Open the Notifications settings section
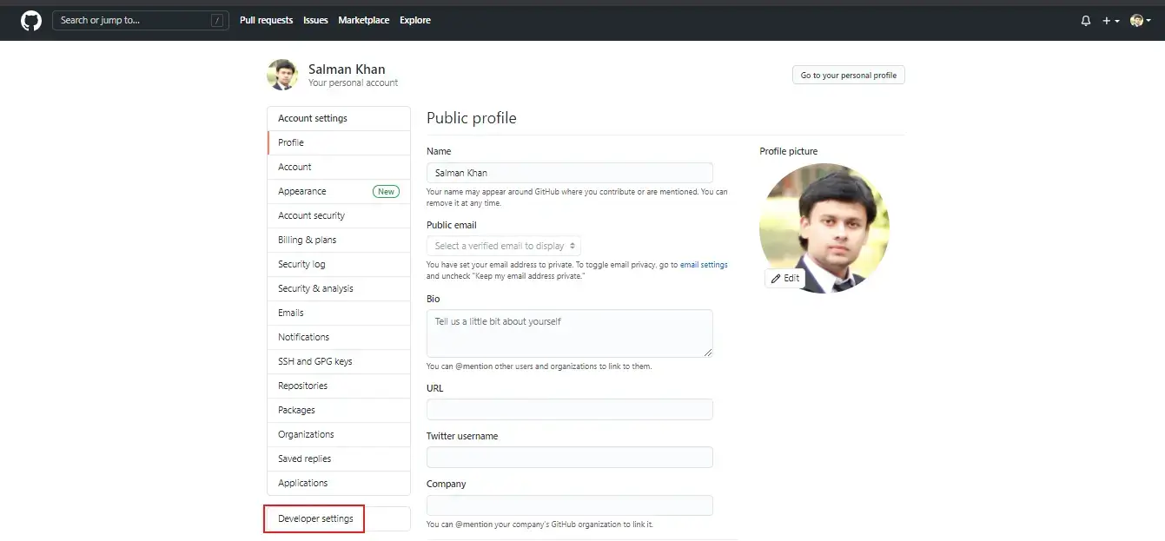This screenshot has width=1165, height=541. coord(303,337)
